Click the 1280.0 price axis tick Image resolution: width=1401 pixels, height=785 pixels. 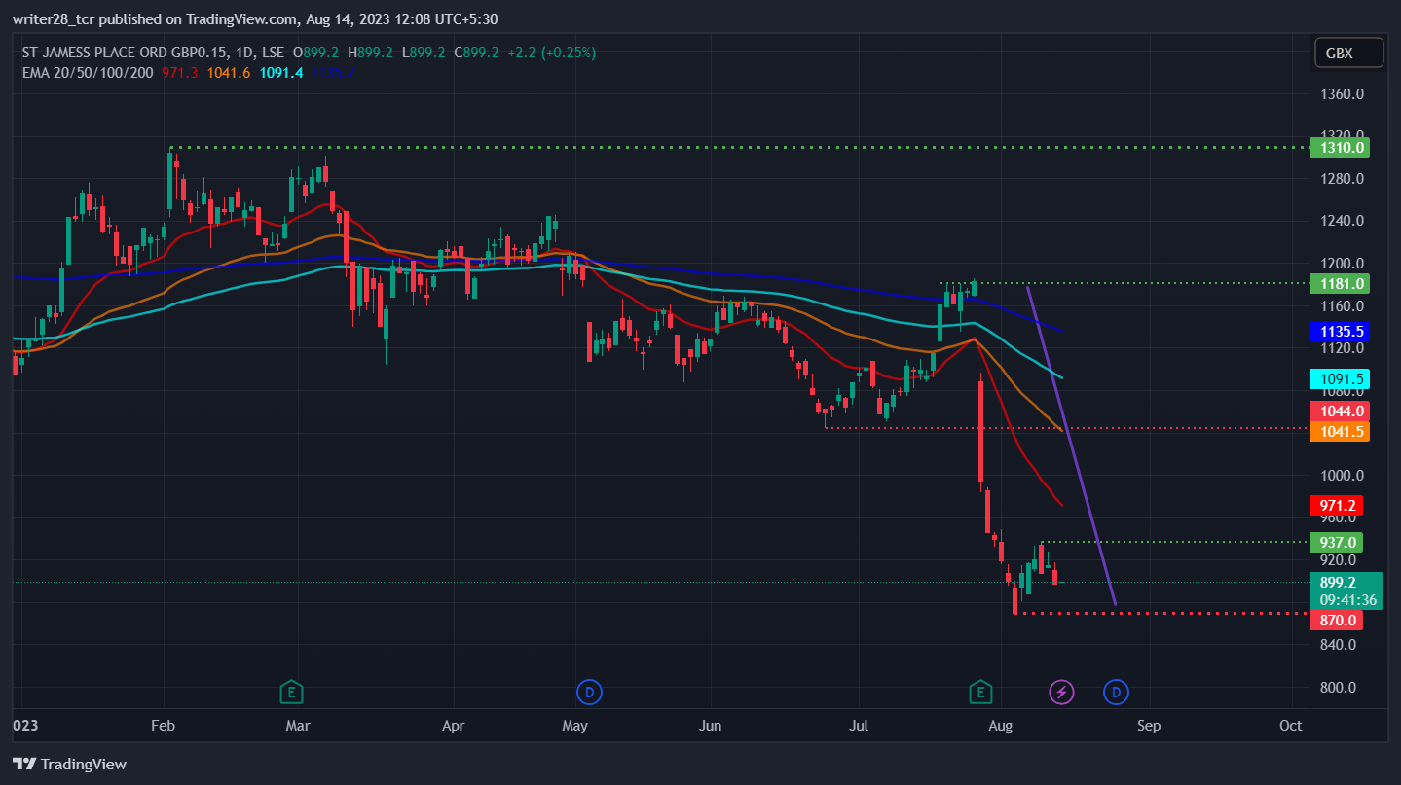click(1344, 179)
